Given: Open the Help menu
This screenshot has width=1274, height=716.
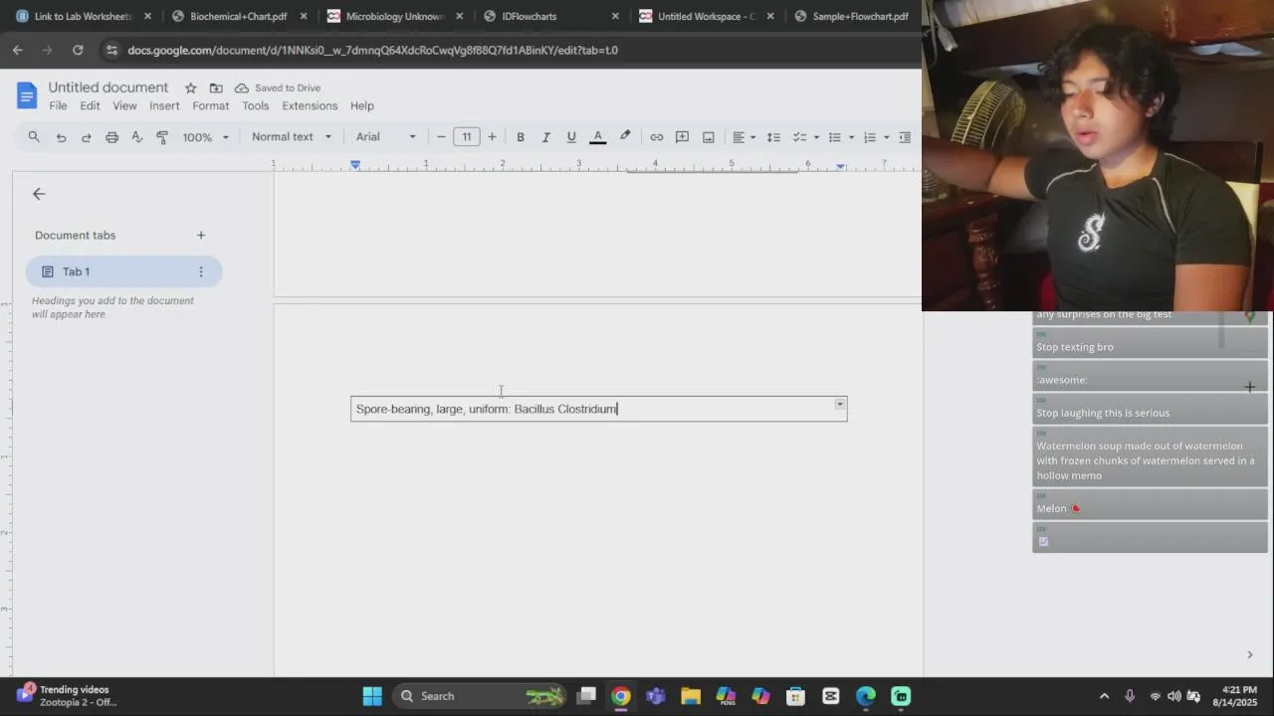Looking at the screenshot, I should click(x=362, y=105).
